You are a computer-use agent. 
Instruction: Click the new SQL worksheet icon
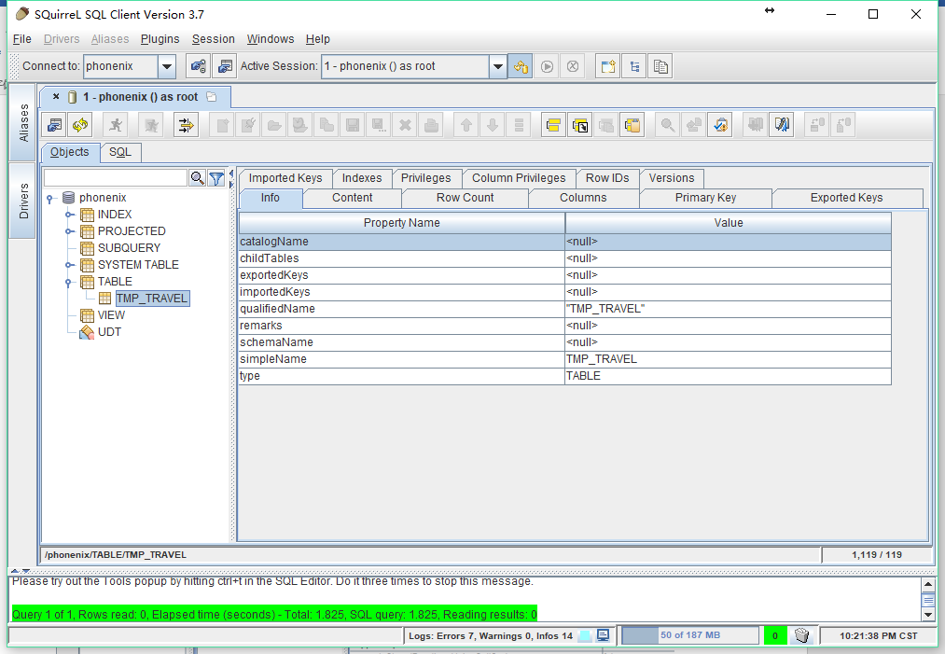[608, 66]
